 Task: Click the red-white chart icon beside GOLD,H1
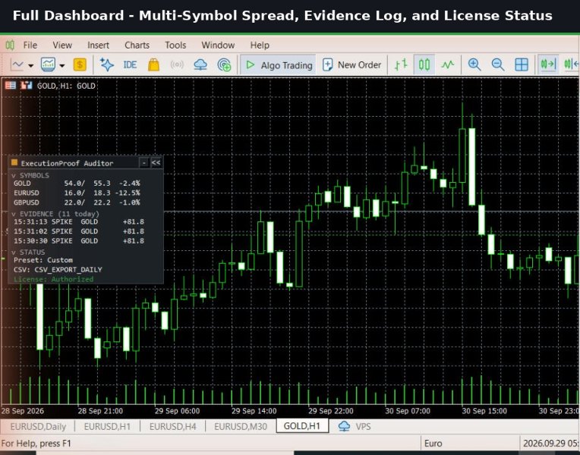(27, 86)
